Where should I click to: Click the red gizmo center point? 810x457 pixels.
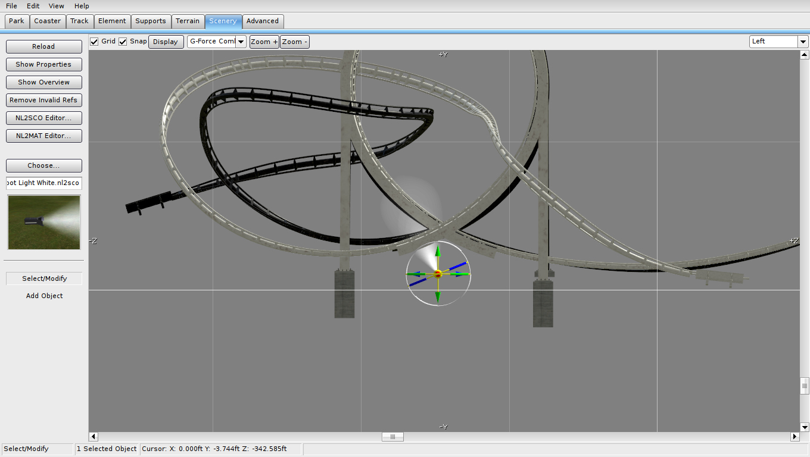pos(438,274)
